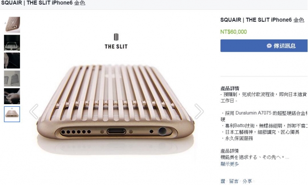Click product title in right details panel
The image size is (308, 185).
click(x=262, y=20)
